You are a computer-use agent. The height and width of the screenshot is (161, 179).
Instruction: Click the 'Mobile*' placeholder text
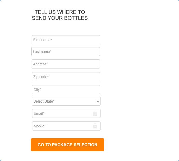click(x=40, y=126)
